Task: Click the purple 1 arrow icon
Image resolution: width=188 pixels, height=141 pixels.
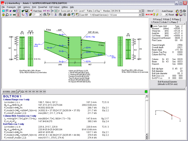Action: pyautogui.click(x=48, y=11)
